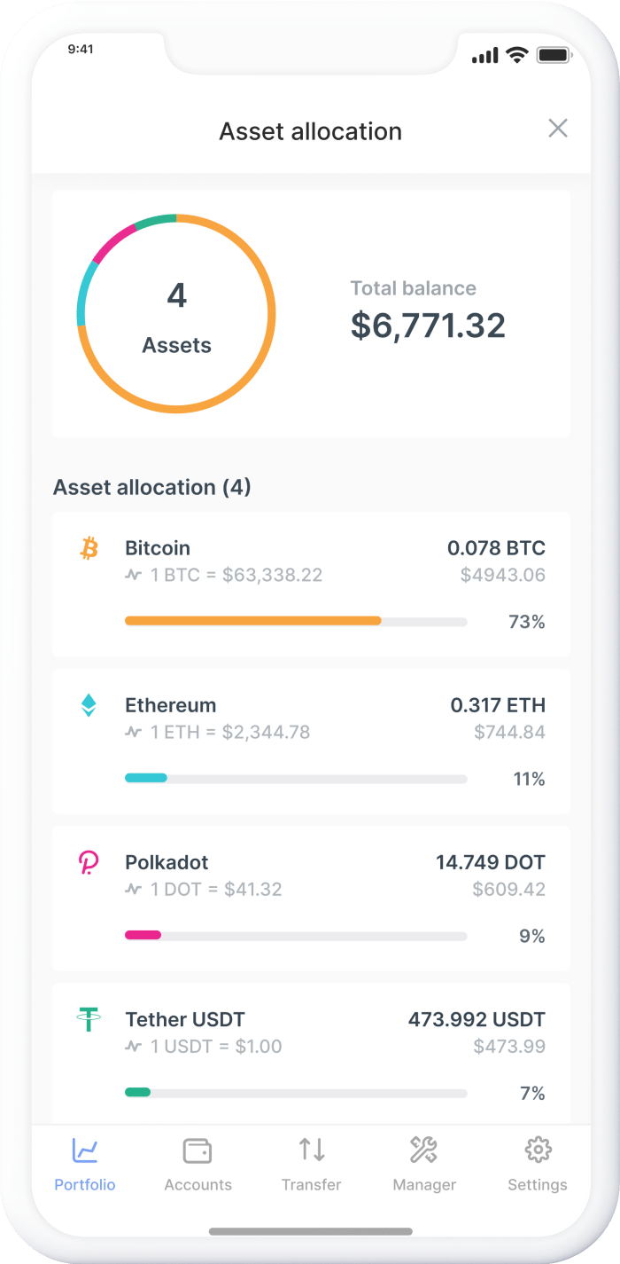Click the $6,771.32 total balance
620x1264 pixels.
pyautogui.click(x=428, y=326)
